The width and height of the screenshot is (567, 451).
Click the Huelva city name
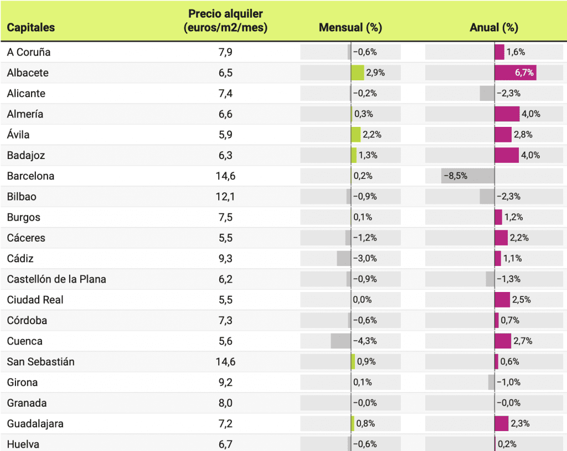[x=23, y=444]
